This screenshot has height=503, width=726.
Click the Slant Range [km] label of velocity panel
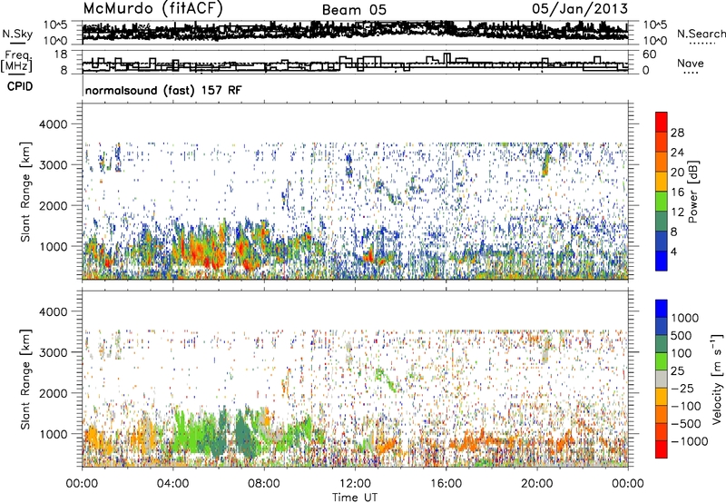(25, 379)
